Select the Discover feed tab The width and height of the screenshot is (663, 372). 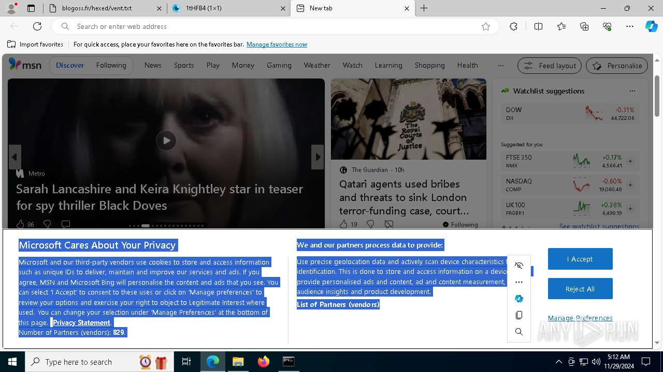(70, 65)
